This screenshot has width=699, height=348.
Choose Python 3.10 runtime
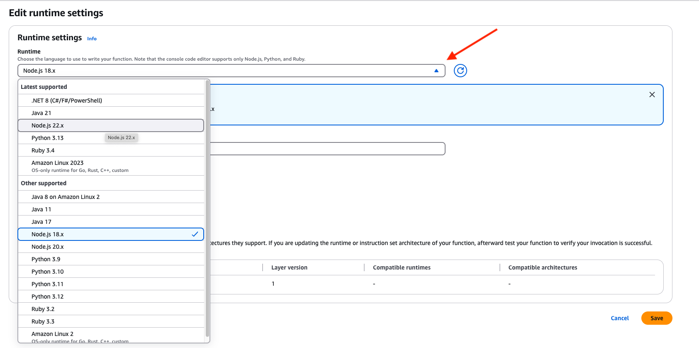click(111, 272)
